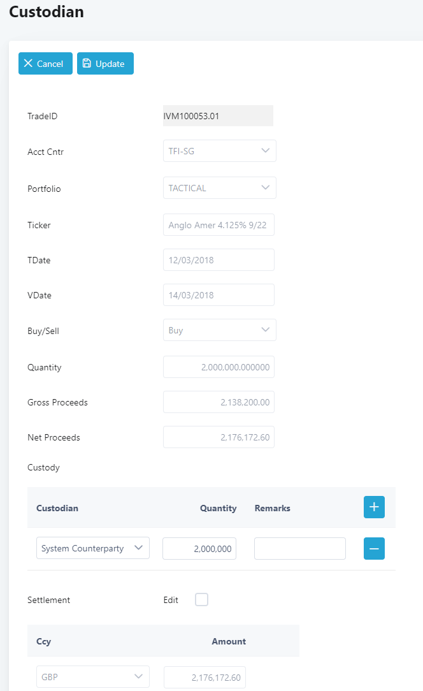Select the Ticker field Anglo Amer 4.125% 9/22

coord(219,225)
